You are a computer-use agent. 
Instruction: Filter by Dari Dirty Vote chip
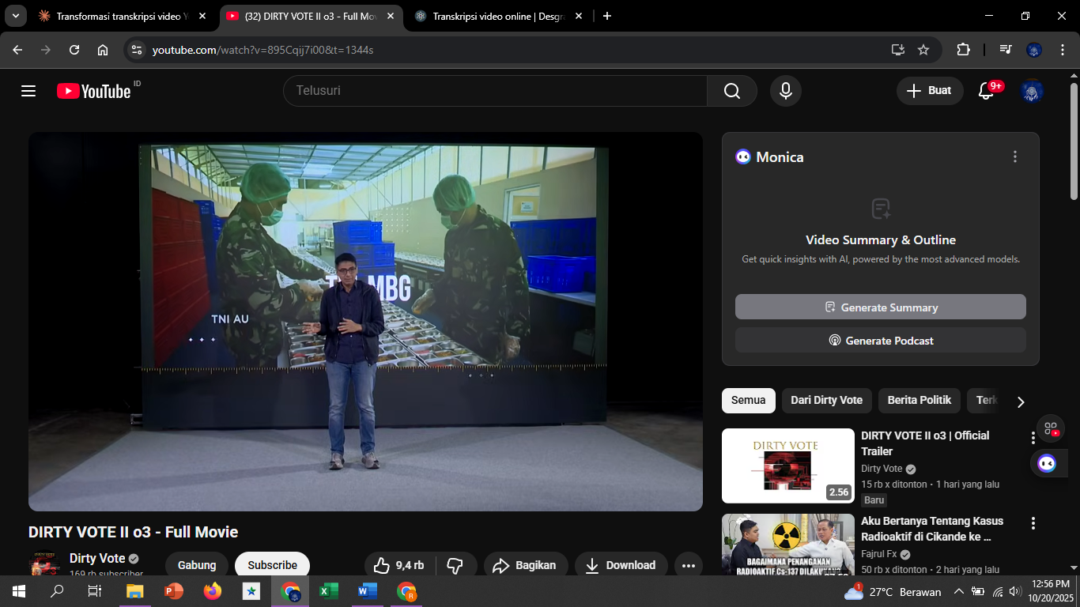point(826,400)
